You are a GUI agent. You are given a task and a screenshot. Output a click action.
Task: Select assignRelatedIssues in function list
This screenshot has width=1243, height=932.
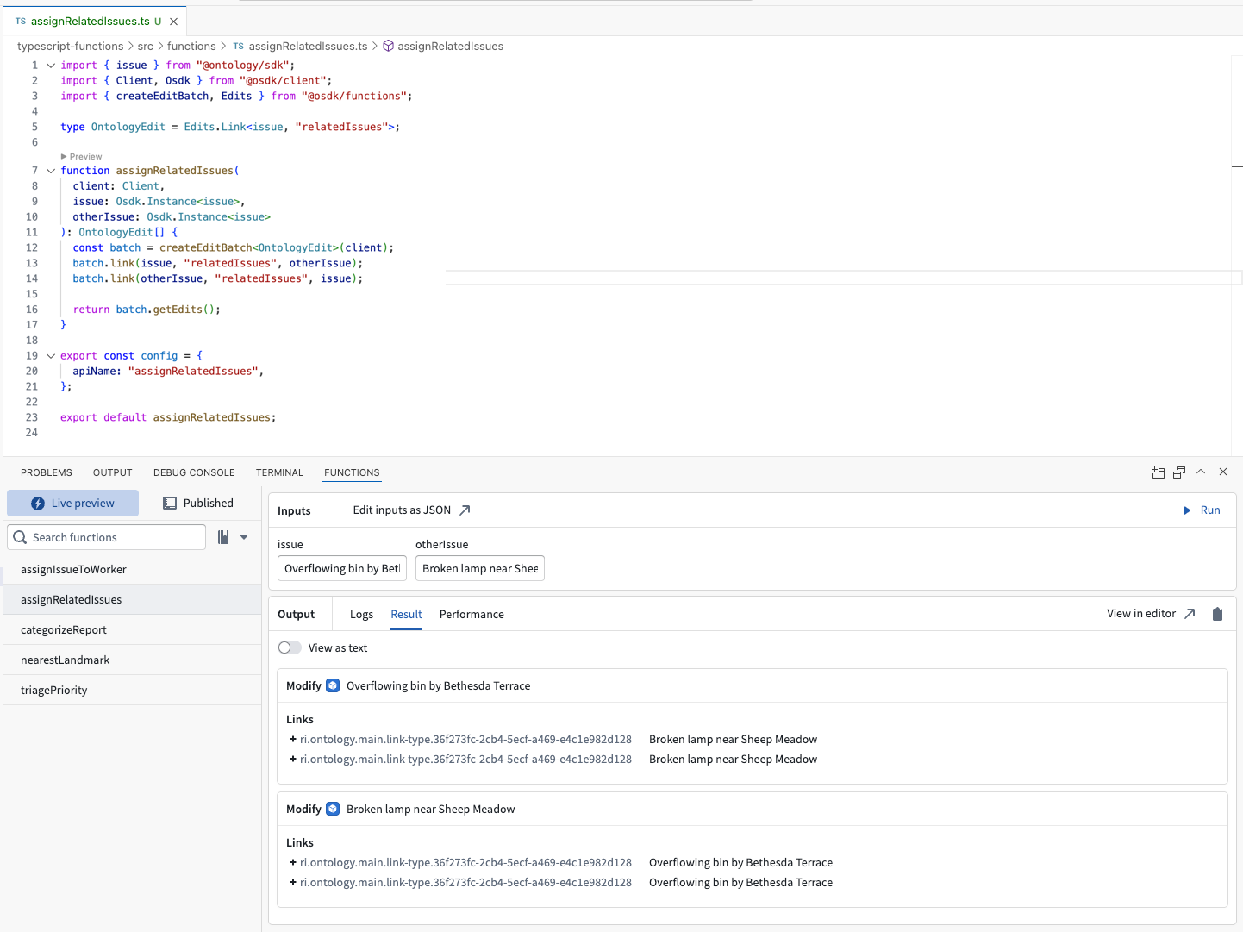coord(133,600)
